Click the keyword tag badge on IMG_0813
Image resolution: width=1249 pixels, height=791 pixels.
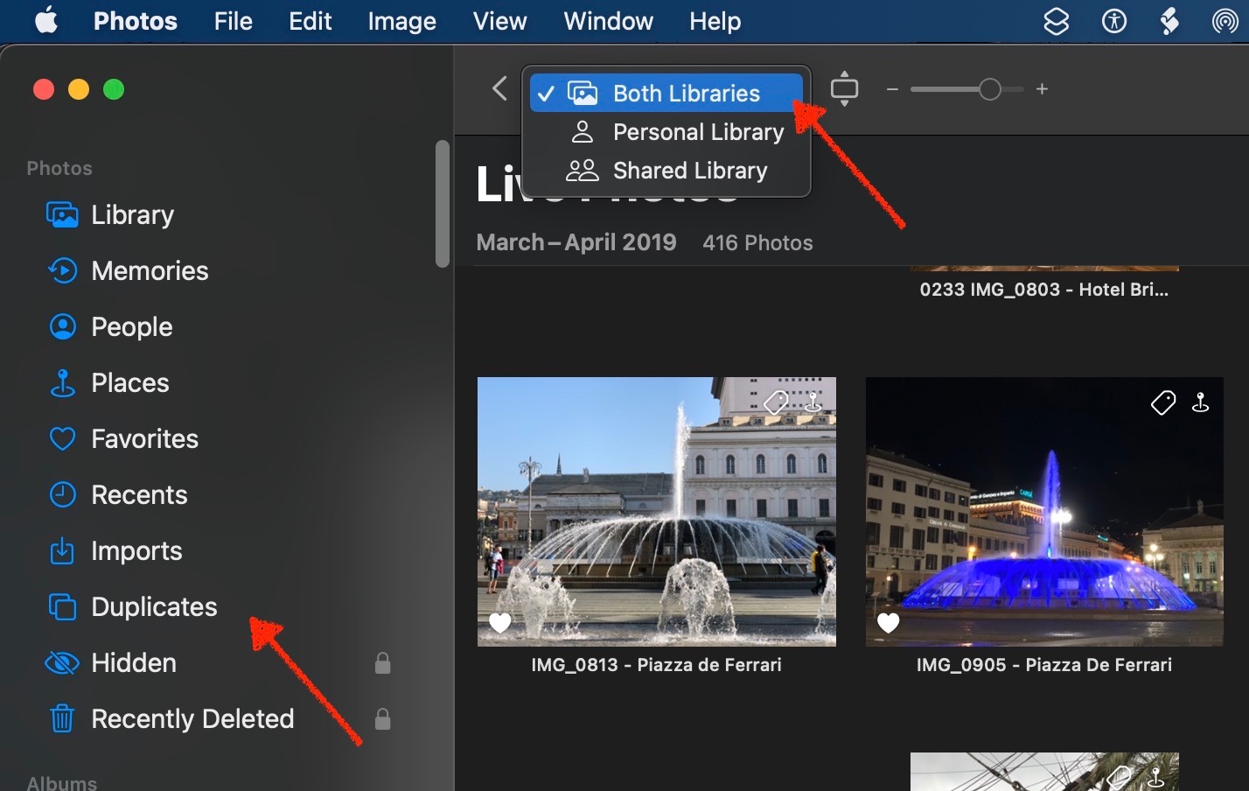point(776,402)
